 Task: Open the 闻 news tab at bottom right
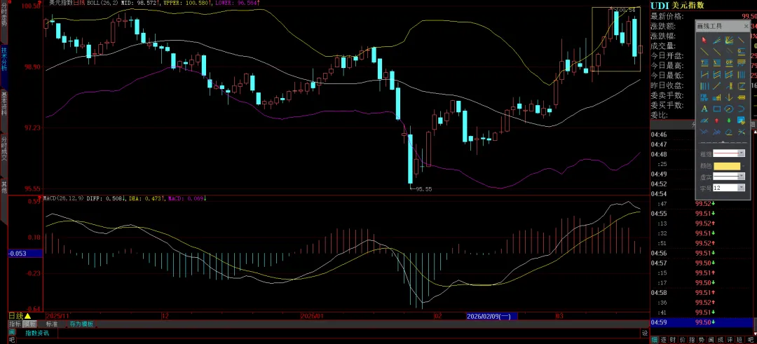coord(711,340)
